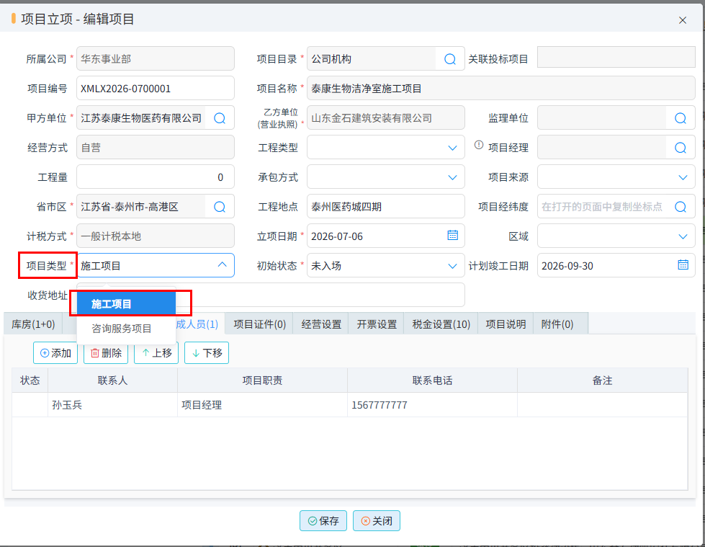Open the 项目说明 tab
705x547 pixels.
click(x=506, y=324)
